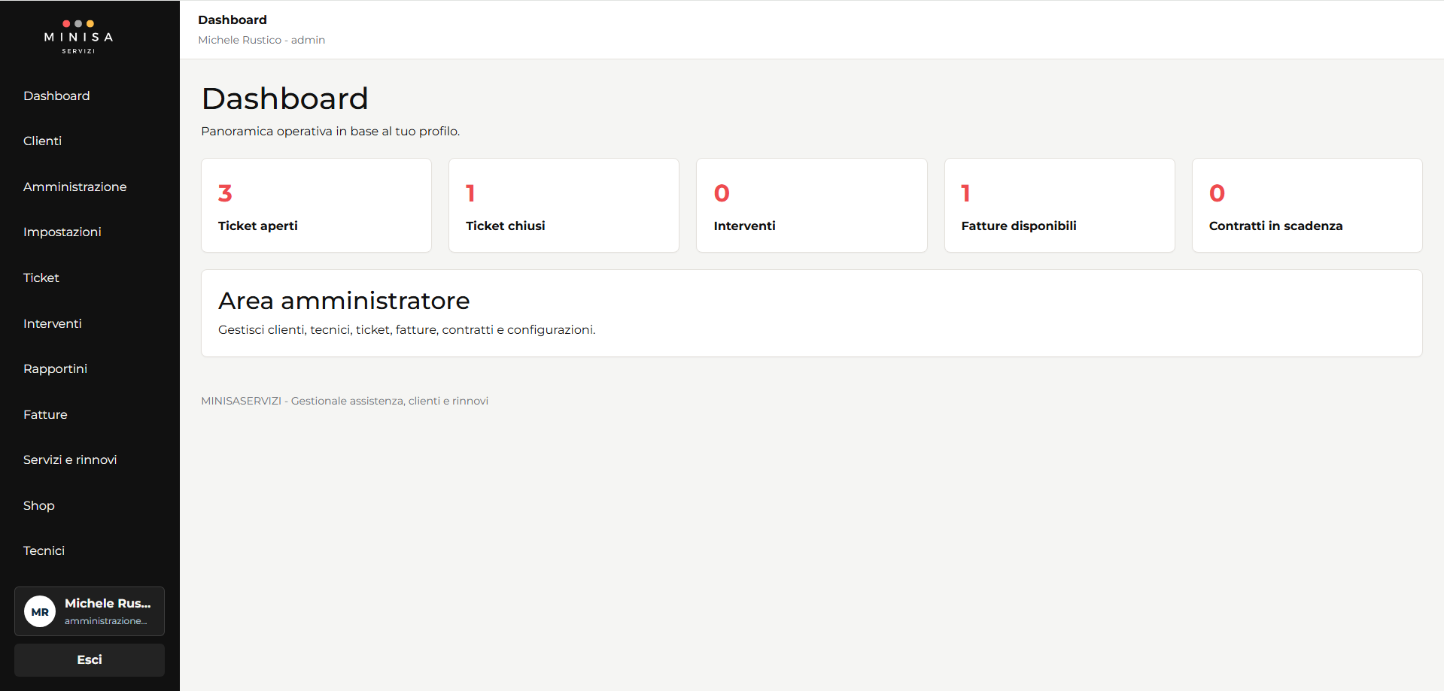Image resolution: width=1444 pixels, height=691 pixels.
Task: Click the MINISASERVIZI footer text
Action: click(345, 401)
